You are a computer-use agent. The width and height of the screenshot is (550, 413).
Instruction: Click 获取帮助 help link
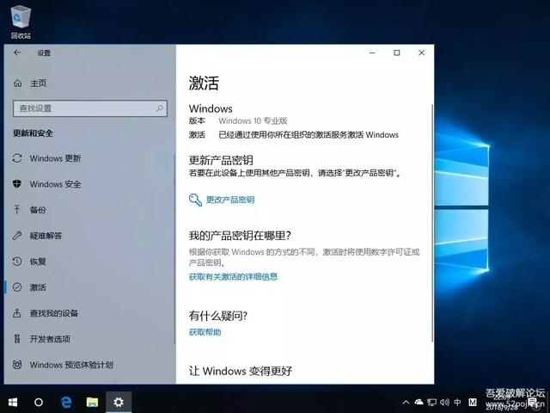pyautogui.click(x=205, y=332)
